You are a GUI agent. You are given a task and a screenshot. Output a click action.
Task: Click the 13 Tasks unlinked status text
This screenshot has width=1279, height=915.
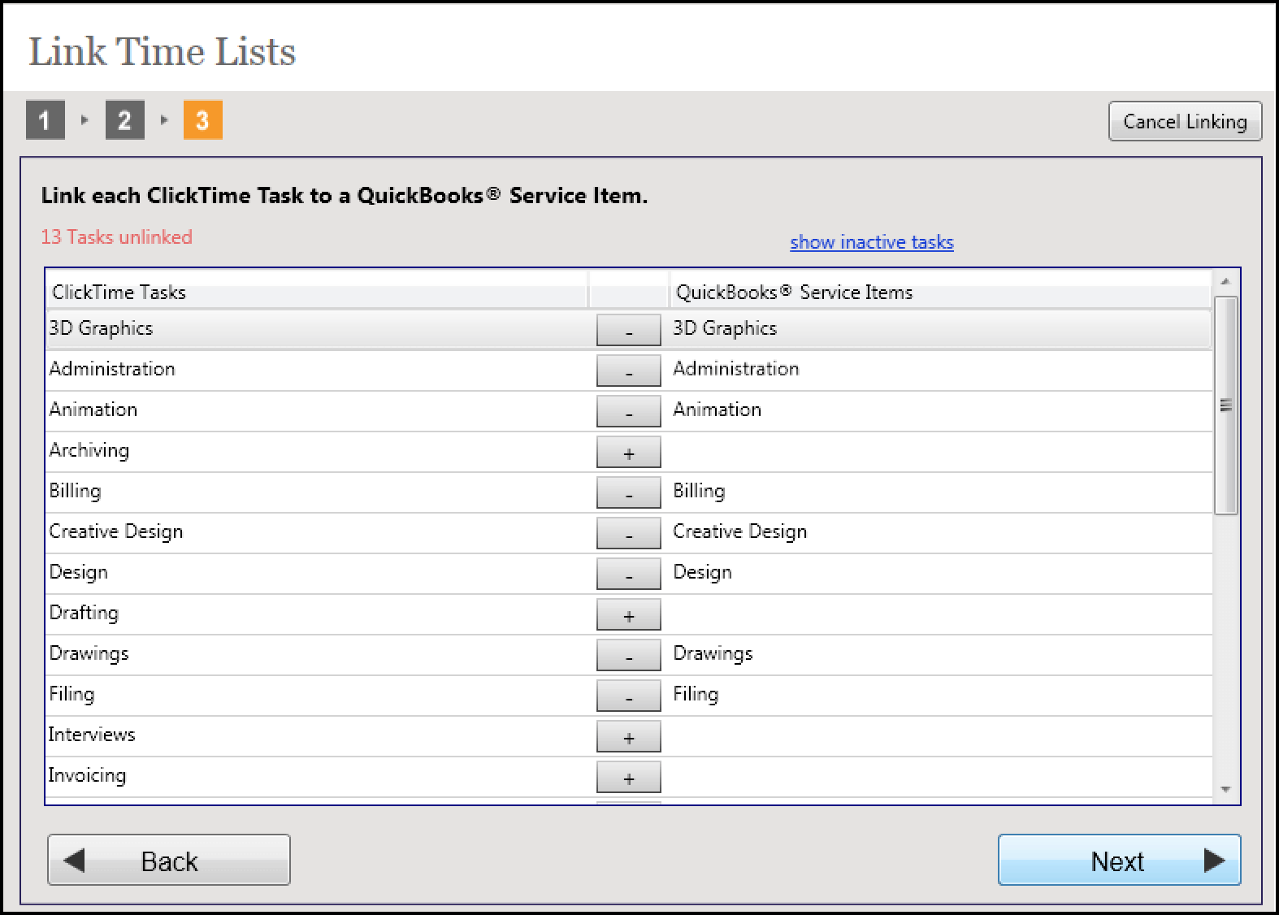[x=117, y=237]
